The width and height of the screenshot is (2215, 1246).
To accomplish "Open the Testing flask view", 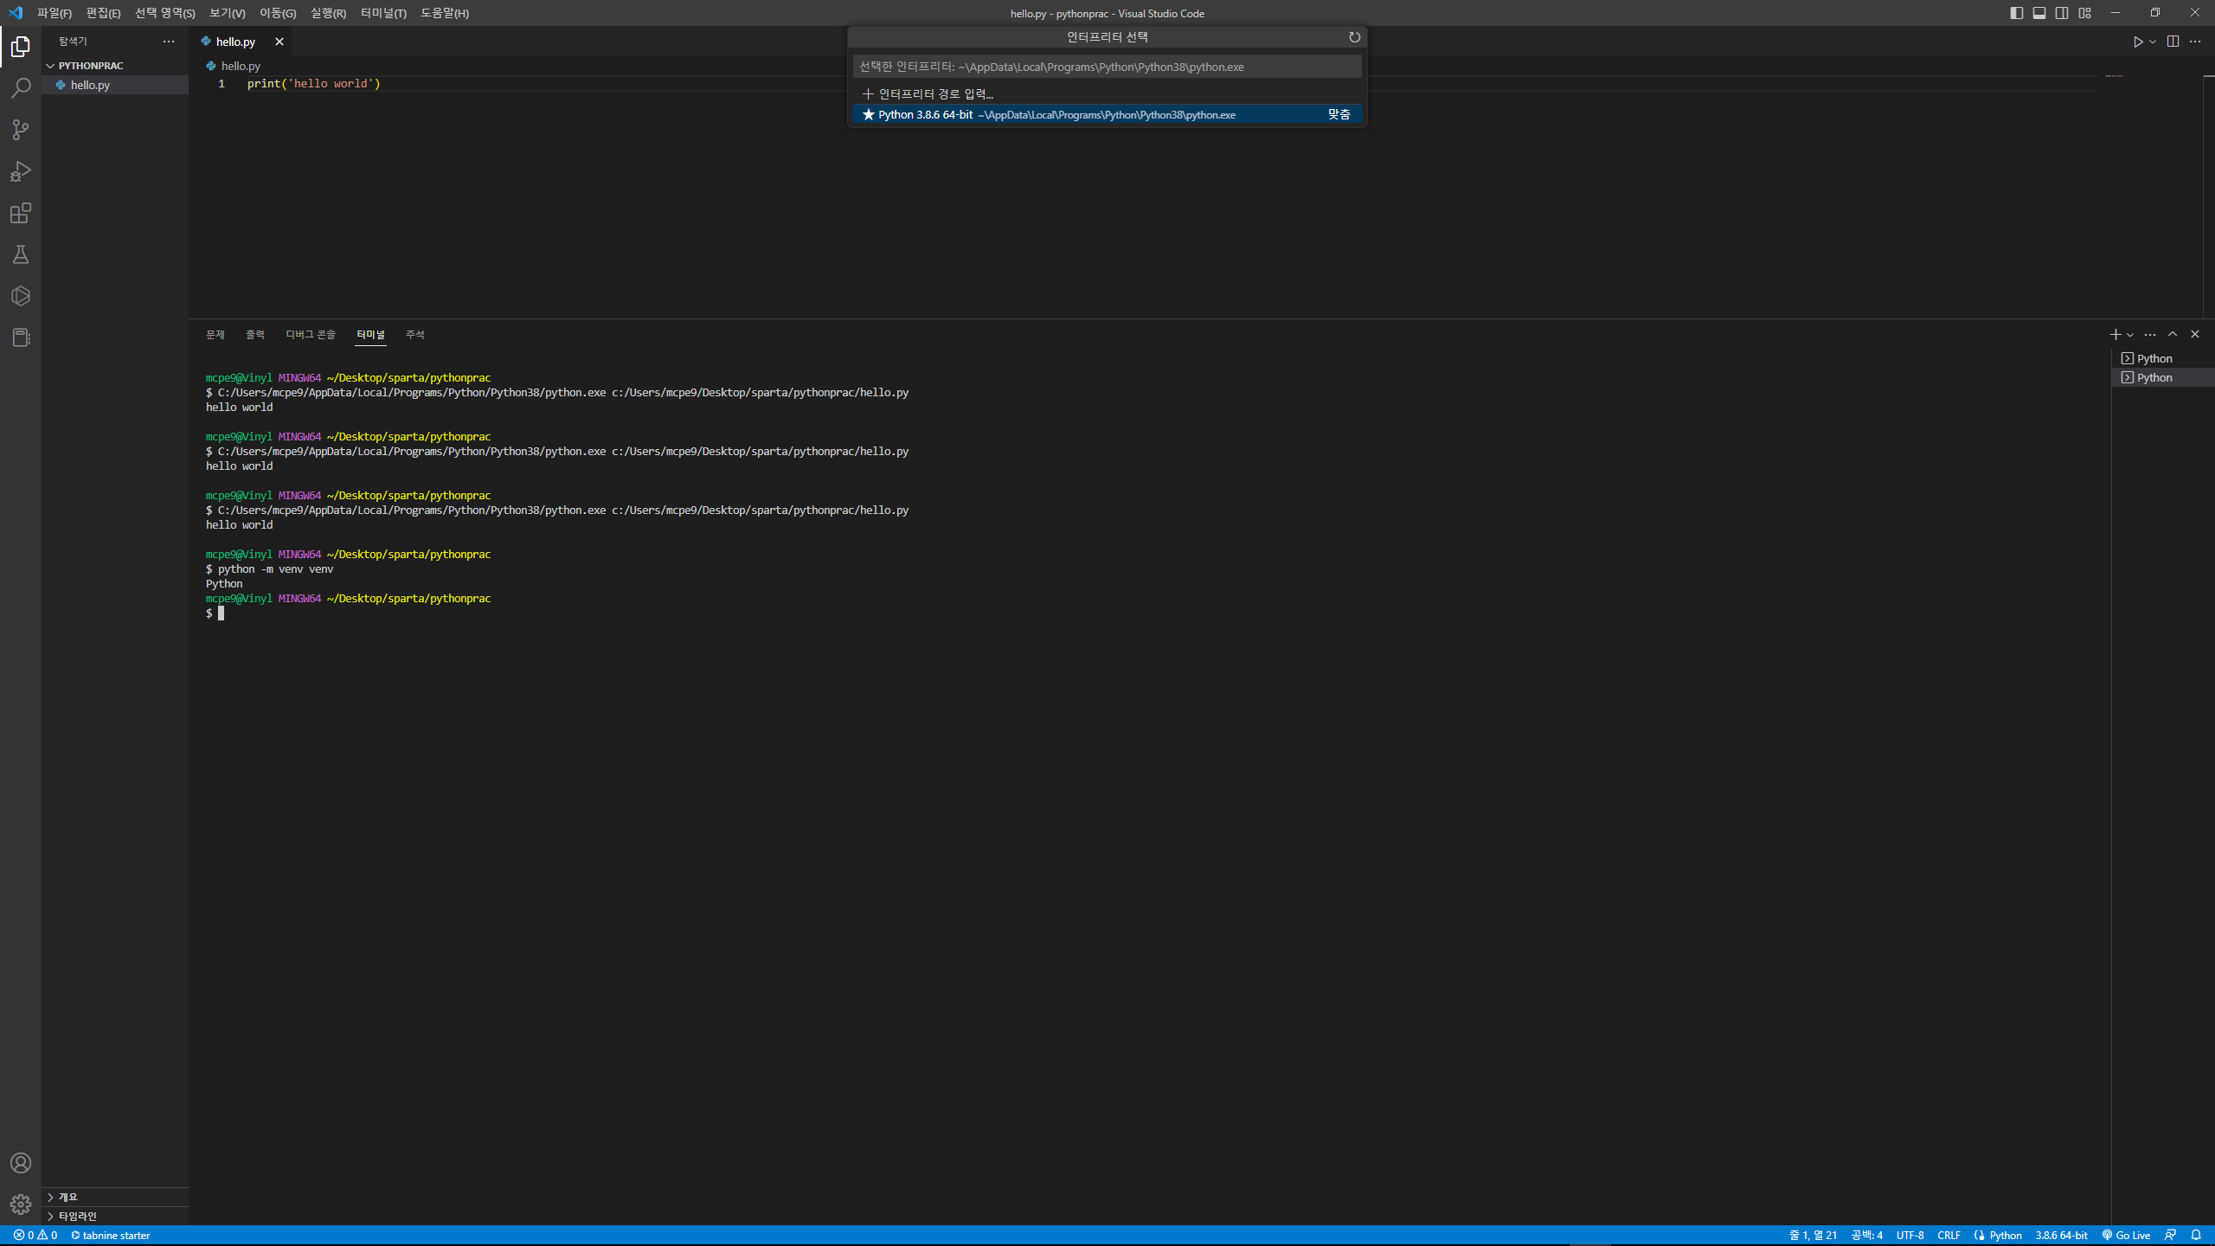I will click(x=21, y=254).
